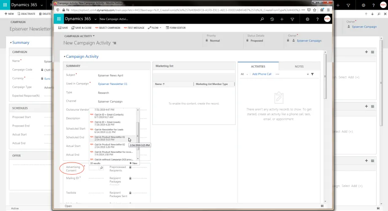Click Test Message command
This screenshot has height=211, width=388.
click(x=134, y=28)
